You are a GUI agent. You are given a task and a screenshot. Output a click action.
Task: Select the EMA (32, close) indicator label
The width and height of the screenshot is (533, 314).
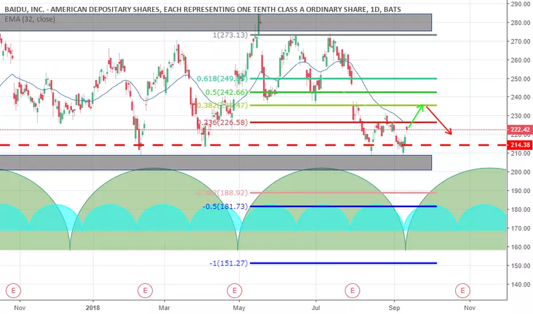(x=30, y=19)
